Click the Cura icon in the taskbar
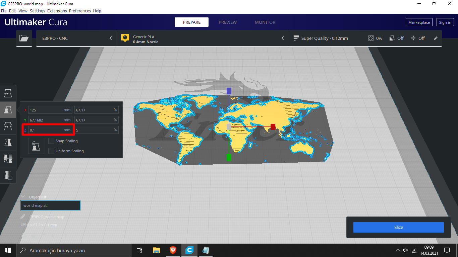The height and width of the screenshot is (257, 458). 189,250
